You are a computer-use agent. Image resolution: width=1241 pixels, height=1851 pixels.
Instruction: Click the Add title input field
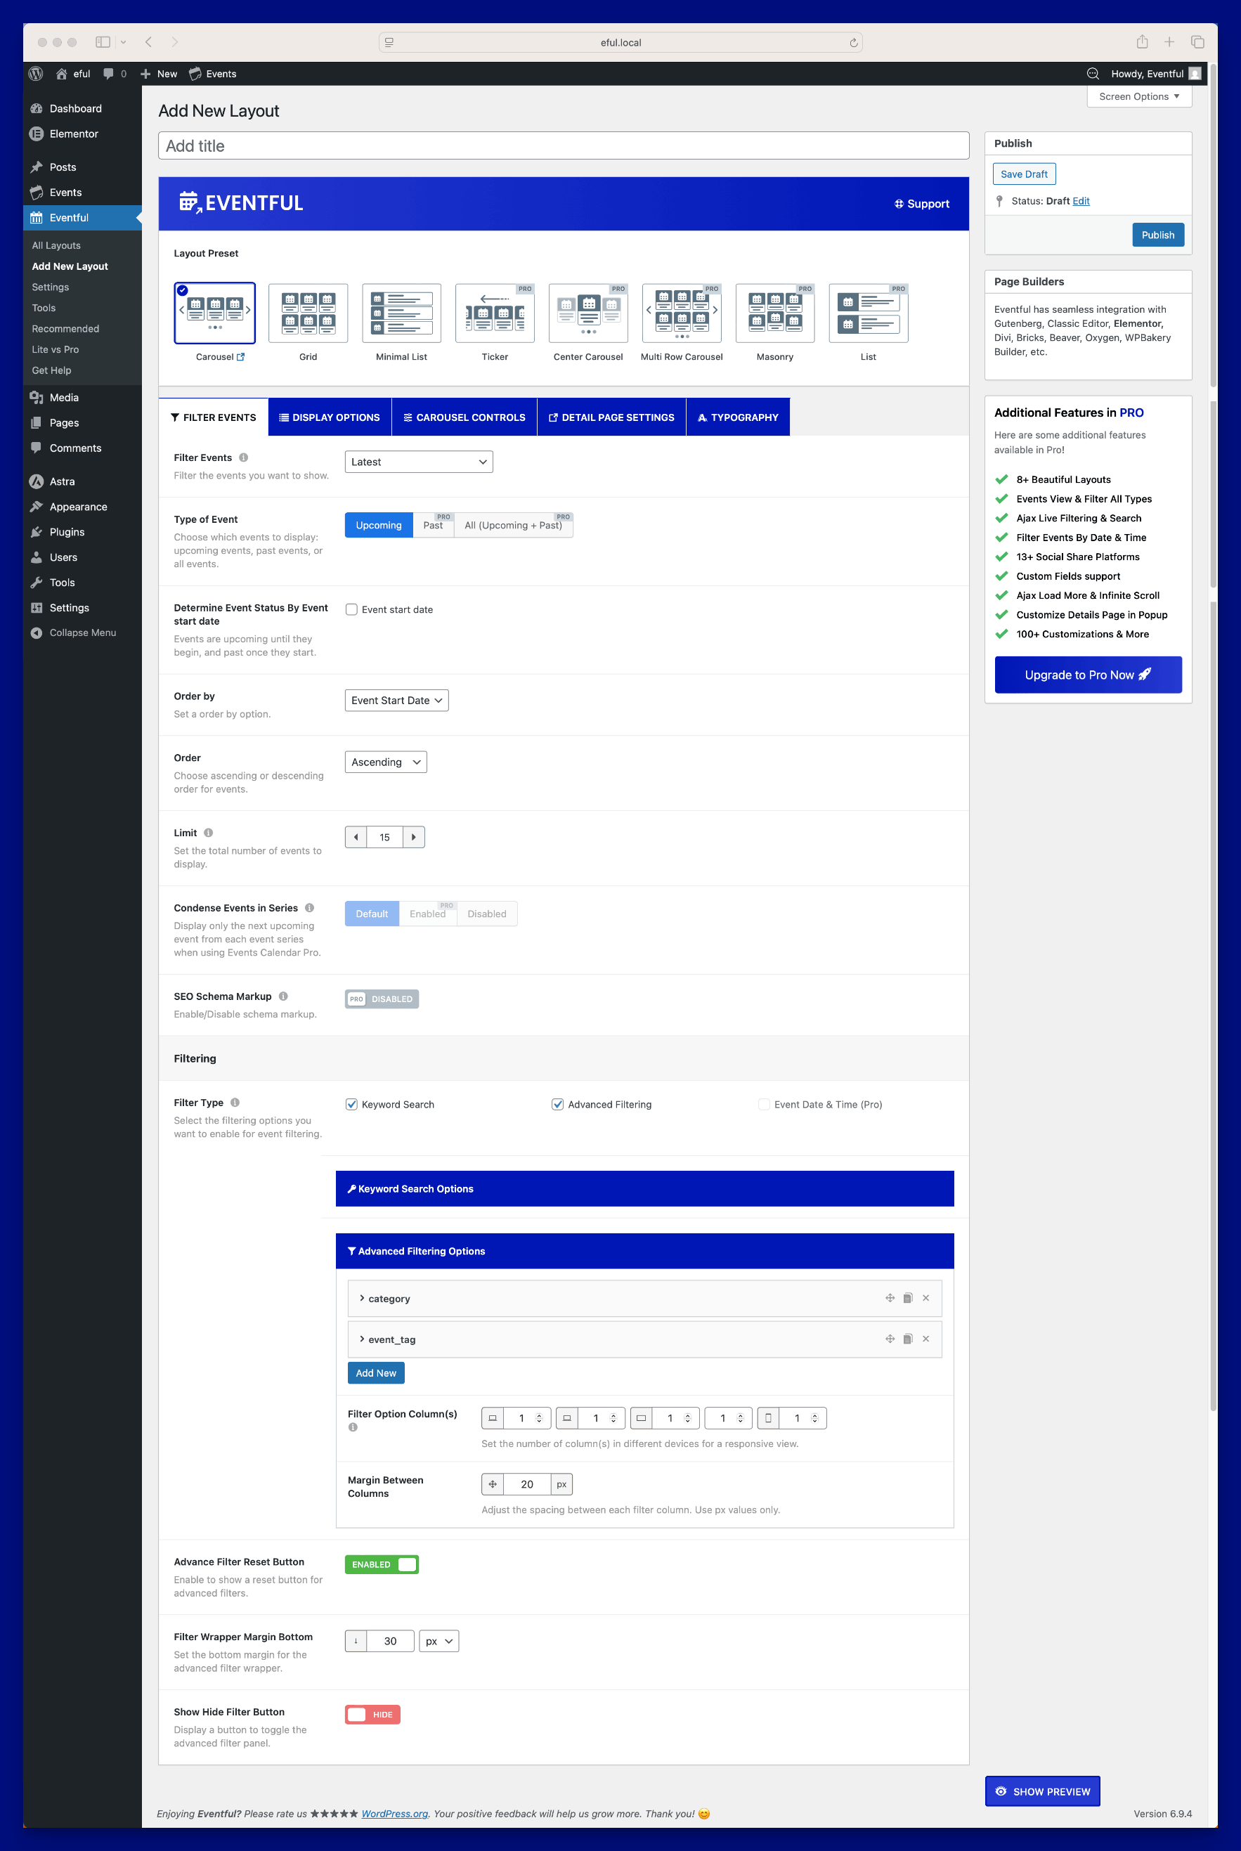[563, 145]
